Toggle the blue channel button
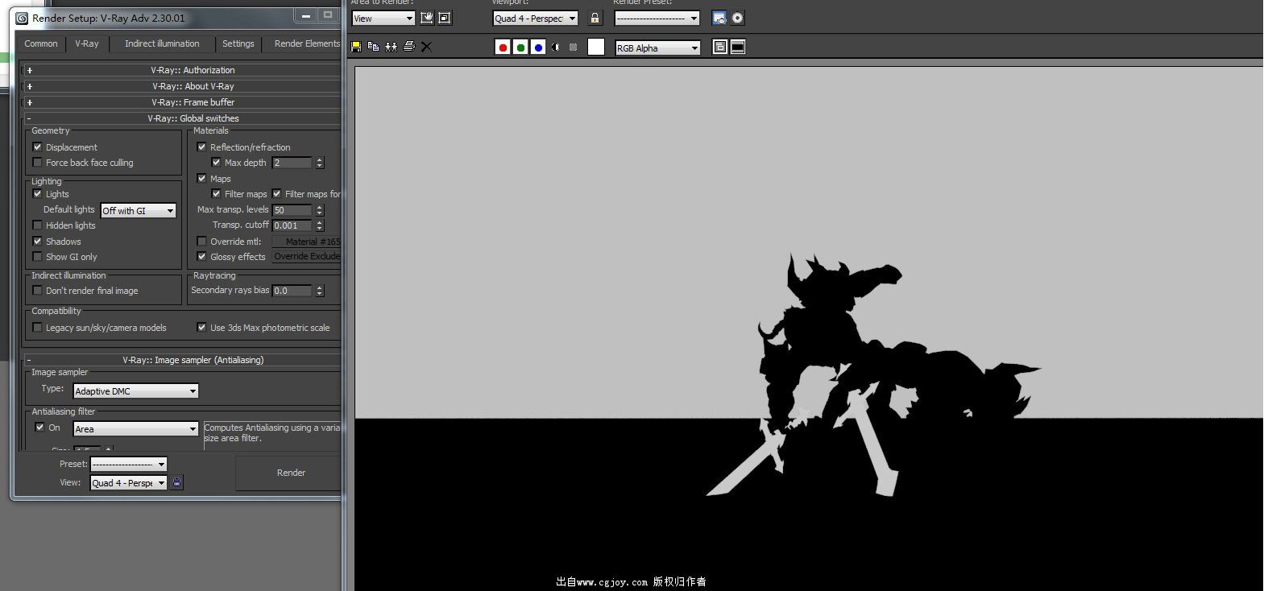The height and width of the screenshot is (591, 1264). 538,48
